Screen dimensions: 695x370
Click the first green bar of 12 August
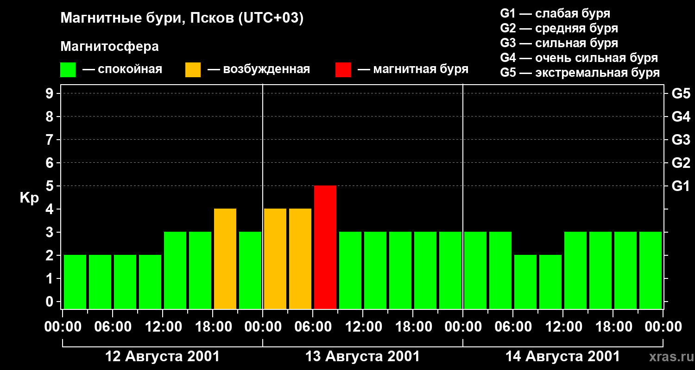pyautogui.click(x=75, y=282)
